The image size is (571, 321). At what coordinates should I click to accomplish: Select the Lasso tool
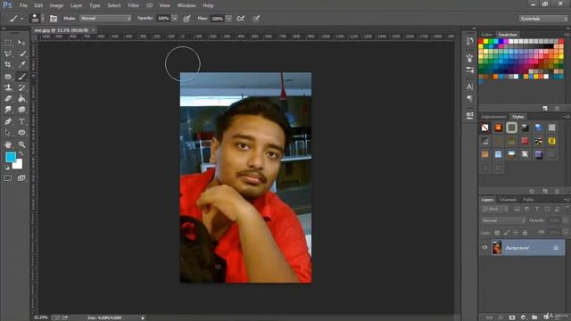(x=8, y=53)
